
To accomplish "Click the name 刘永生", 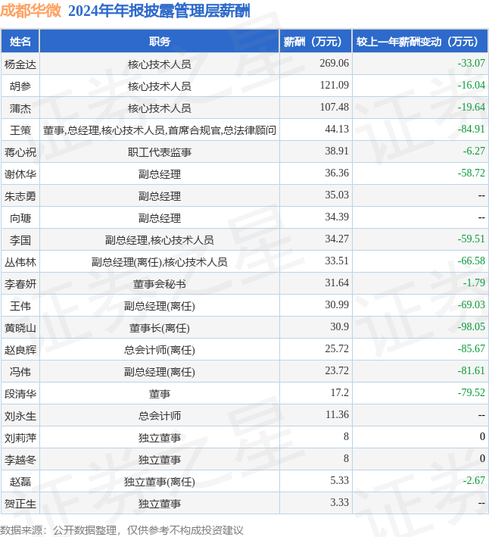I will [20, 416].
